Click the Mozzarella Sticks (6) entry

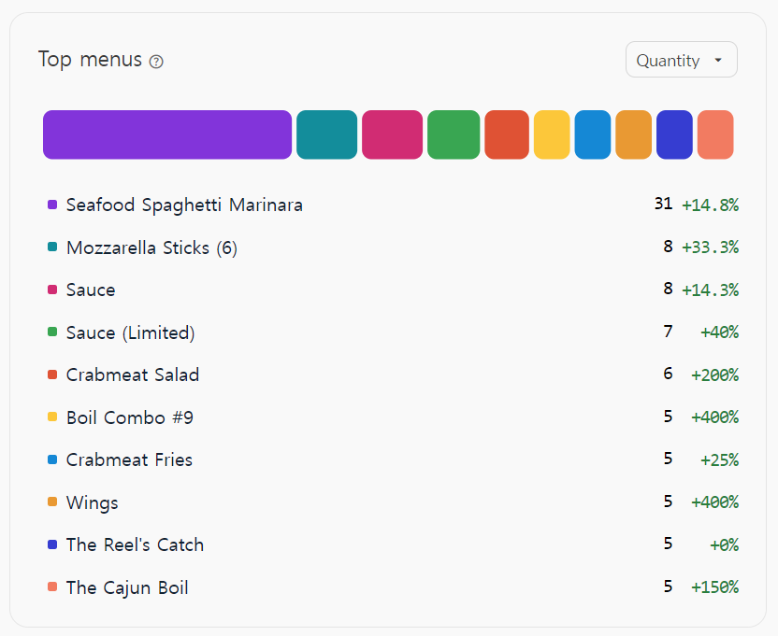click(x=393, y=247)
